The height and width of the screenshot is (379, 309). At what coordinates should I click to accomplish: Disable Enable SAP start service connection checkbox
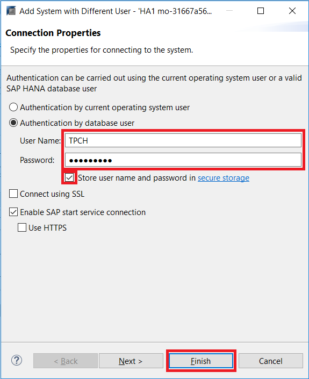pyautogui.click(x=13, y=212)
